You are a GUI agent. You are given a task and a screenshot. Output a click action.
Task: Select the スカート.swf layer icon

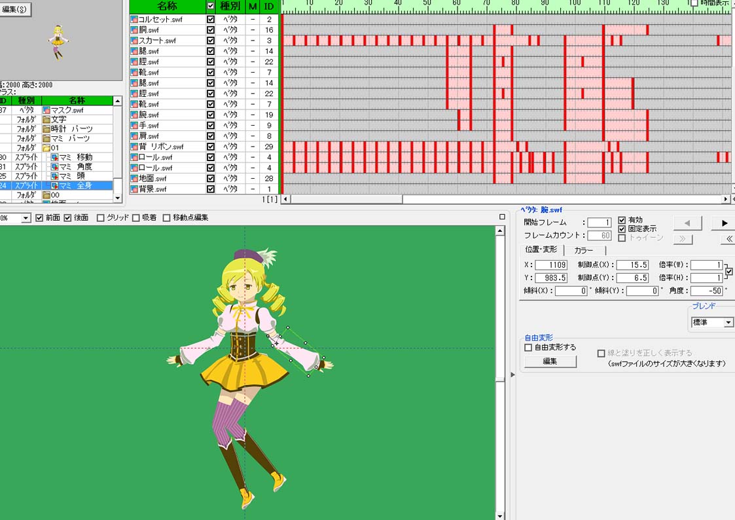(x=134, y=41)
